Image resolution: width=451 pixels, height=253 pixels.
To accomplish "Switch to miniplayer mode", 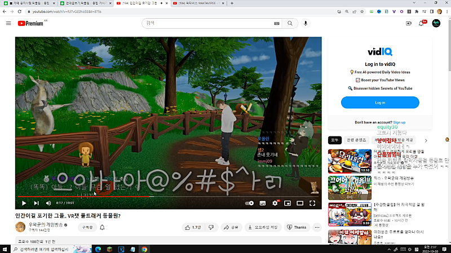I will click(x=288, y=203).
